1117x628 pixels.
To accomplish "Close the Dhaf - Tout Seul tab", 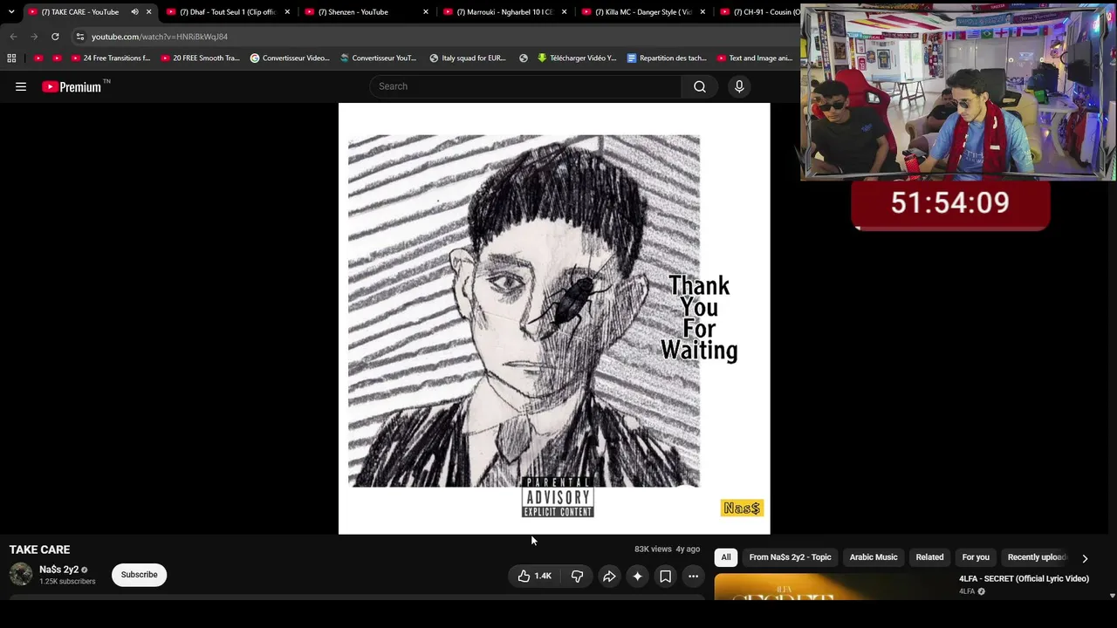I will pos(287,12).
